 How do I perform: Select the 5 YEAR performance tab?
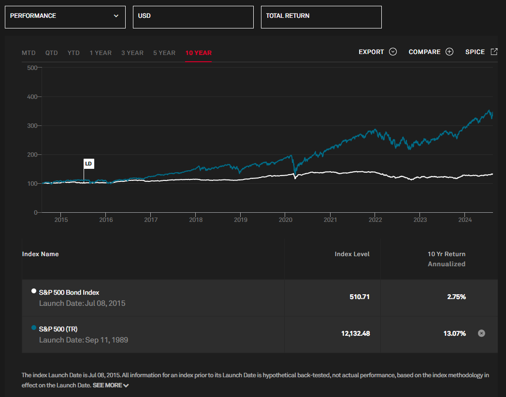(x=164, y=53)
